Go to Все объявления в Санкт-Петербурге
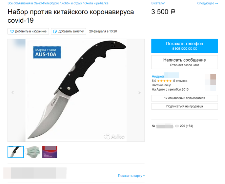 click(x=33, y=3)
